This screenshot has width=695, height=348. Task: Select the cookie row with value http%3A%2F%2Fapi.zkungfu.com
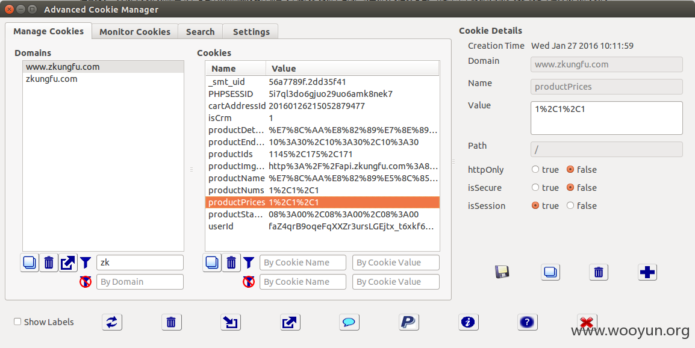322,166
